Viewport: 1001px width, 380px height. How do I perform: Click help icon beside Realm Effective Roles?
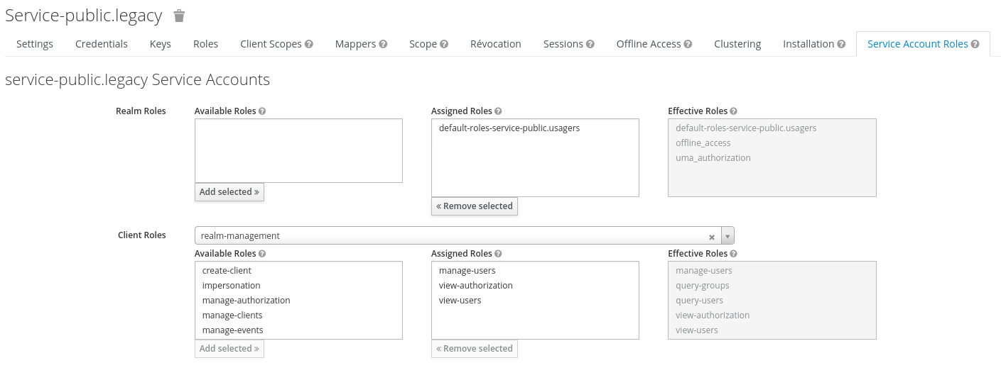[x=733, y=111]
